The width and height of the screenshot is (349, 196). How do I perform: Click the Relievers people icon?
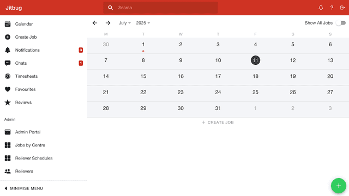coord(8,171)
